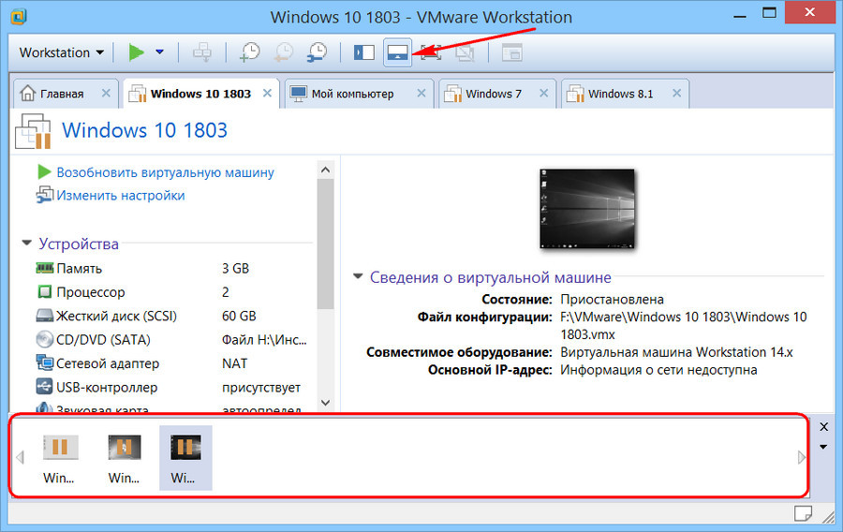Open the power options dropdown arrow
This screenshot has width=843, height=532.
[159, 52]
